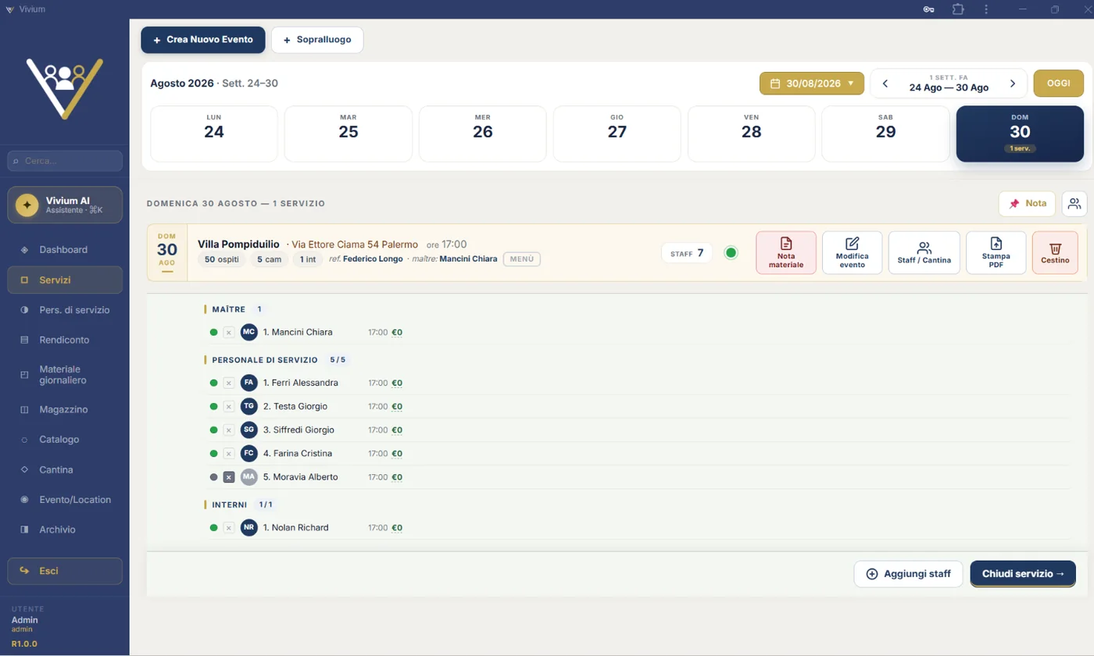1094x656 pixels.
Task: Click the Nota materiale document icon
Action: tap(786, 244)
